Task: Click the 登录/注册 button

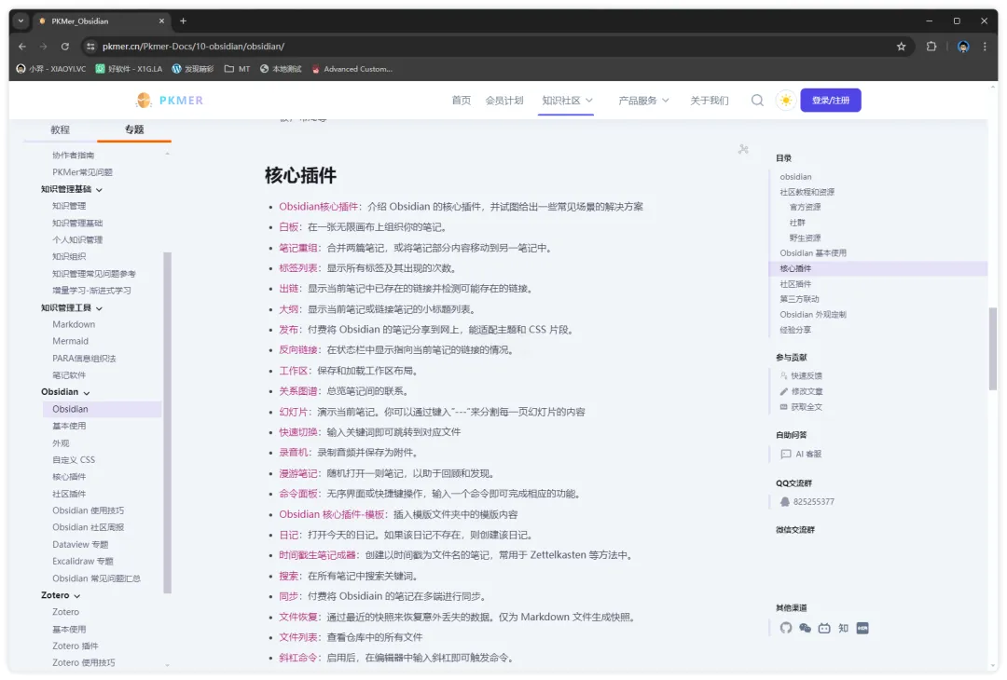Action: tap(830, 100)
